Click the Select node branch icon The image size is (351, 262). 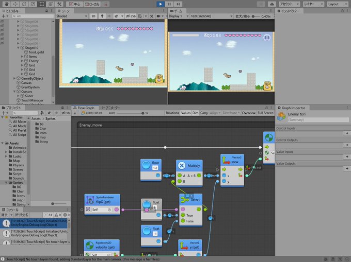[185, 200]
